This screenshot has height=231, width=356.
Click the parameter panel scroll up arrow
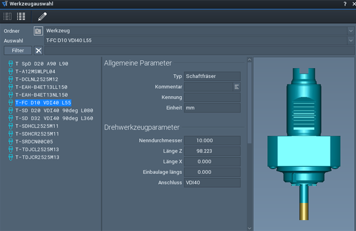tap(250, 60)
